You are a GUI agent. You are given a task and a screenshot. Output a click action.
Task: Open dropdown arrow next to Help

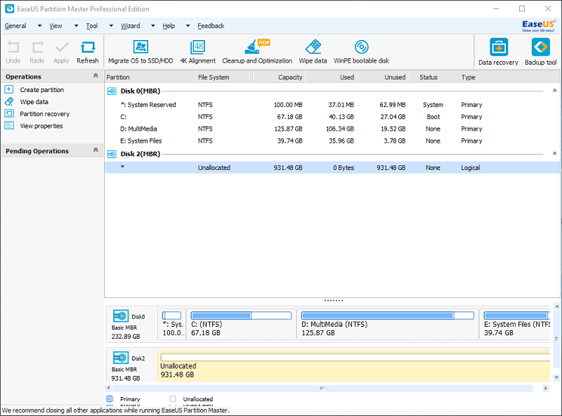click(x=188, y=26)
